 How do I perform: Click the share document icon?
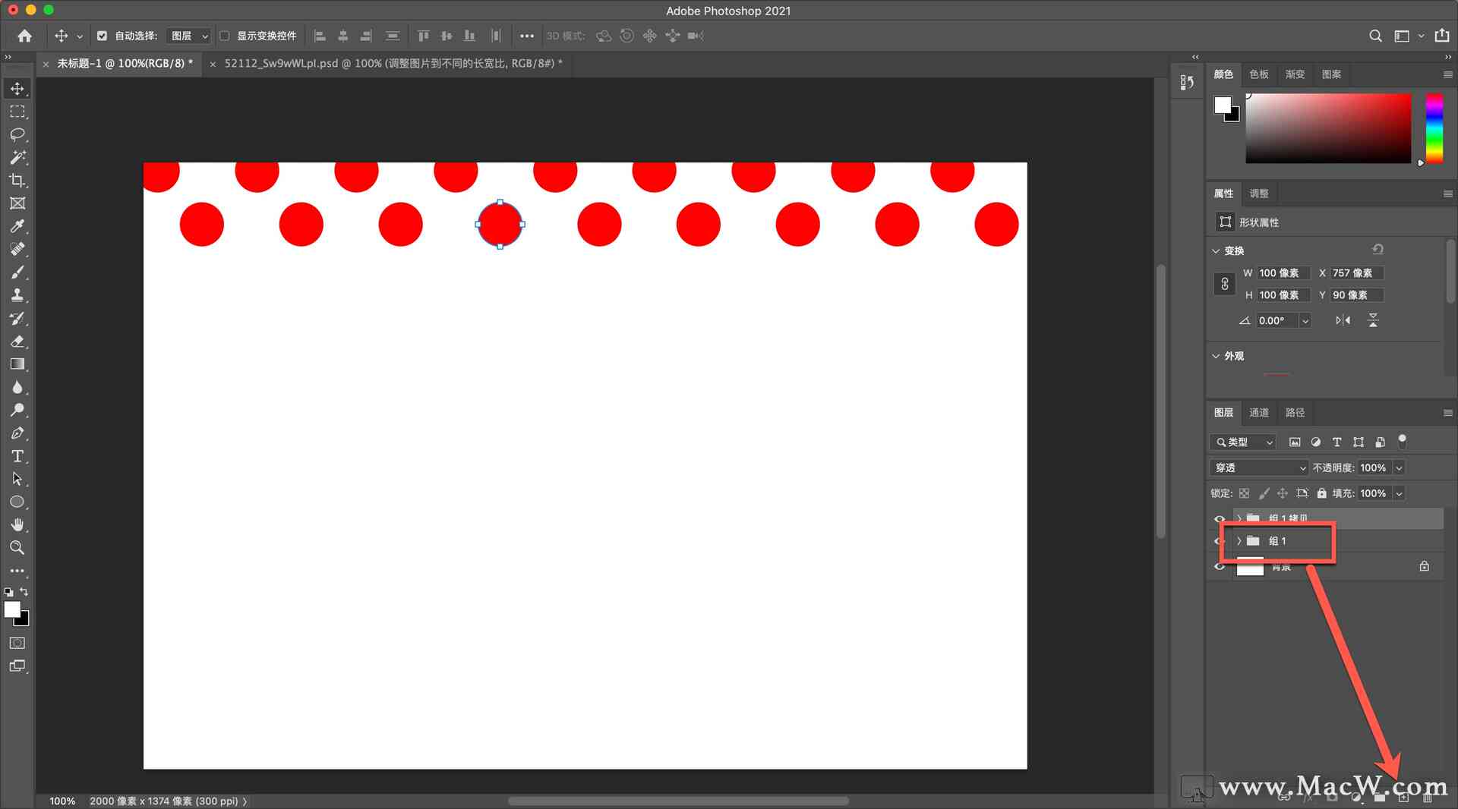click(x=1442, y=36)
